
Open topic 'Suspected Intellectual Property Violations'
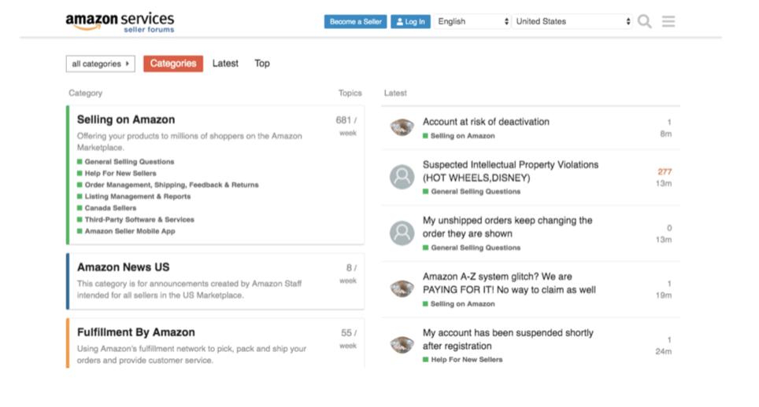point(511,171)
